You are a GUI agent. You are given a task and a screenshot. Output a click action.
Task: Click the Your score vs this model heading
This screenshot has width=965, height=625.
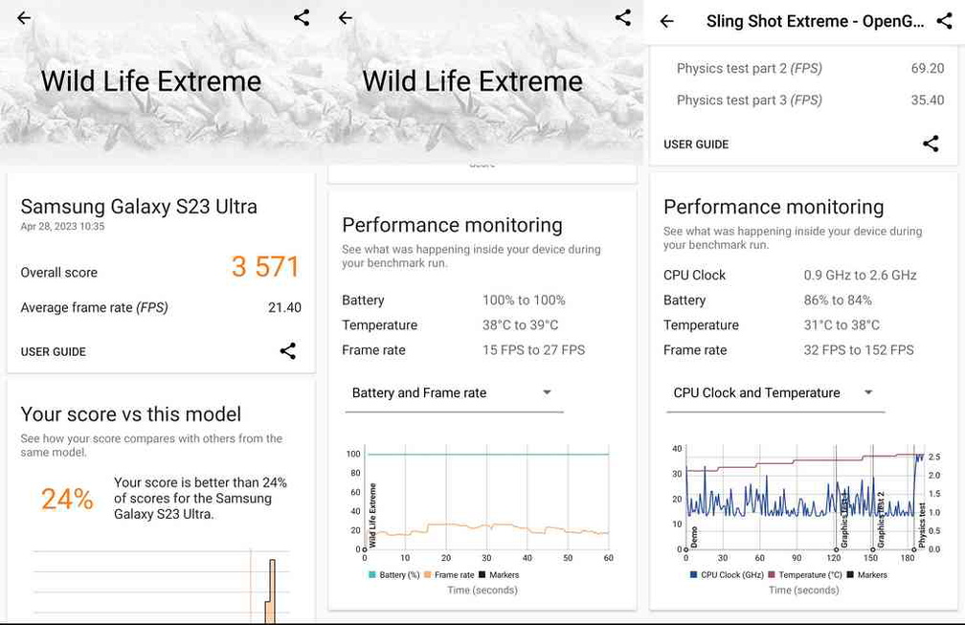click(x=130, y=414)
